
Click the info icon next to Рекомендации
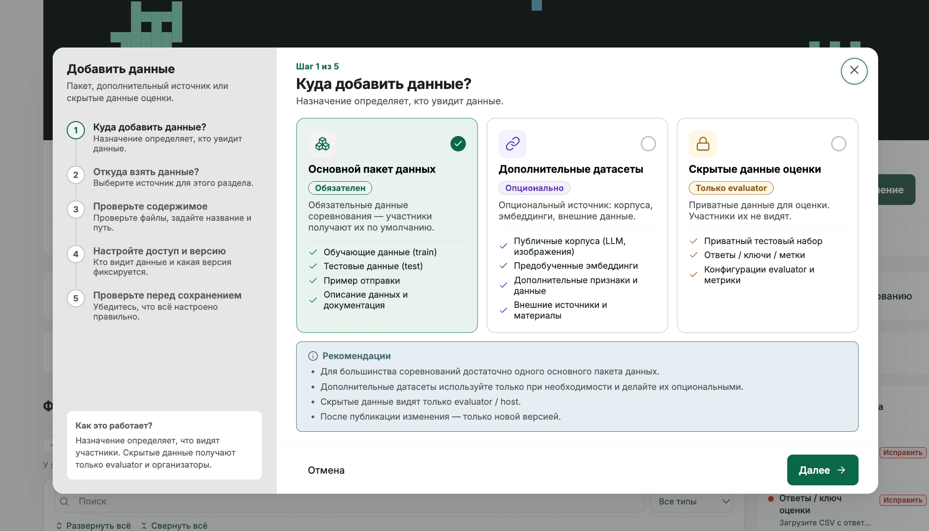pos(313,356)
